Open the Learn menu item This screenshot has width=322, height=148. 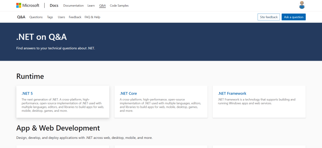tap(91, 5)
